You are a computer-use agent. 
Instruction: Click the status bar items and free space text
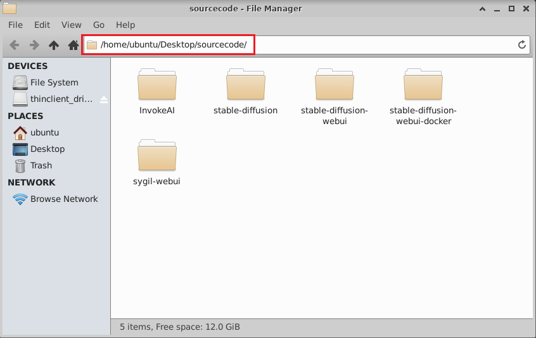(x=180, y=327)
